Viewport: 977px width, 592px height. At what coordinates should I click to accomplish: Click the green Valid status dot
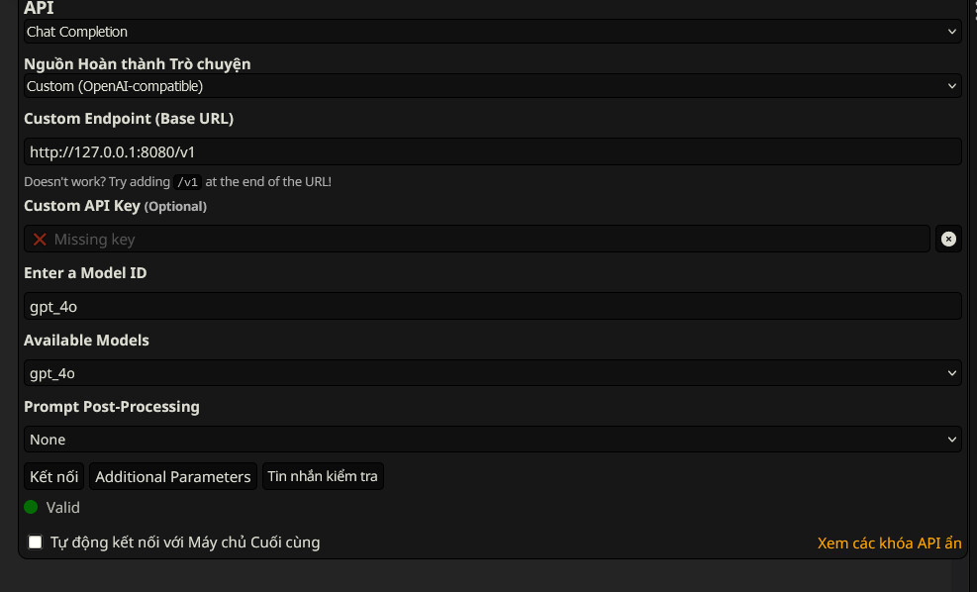click(31, 507)
